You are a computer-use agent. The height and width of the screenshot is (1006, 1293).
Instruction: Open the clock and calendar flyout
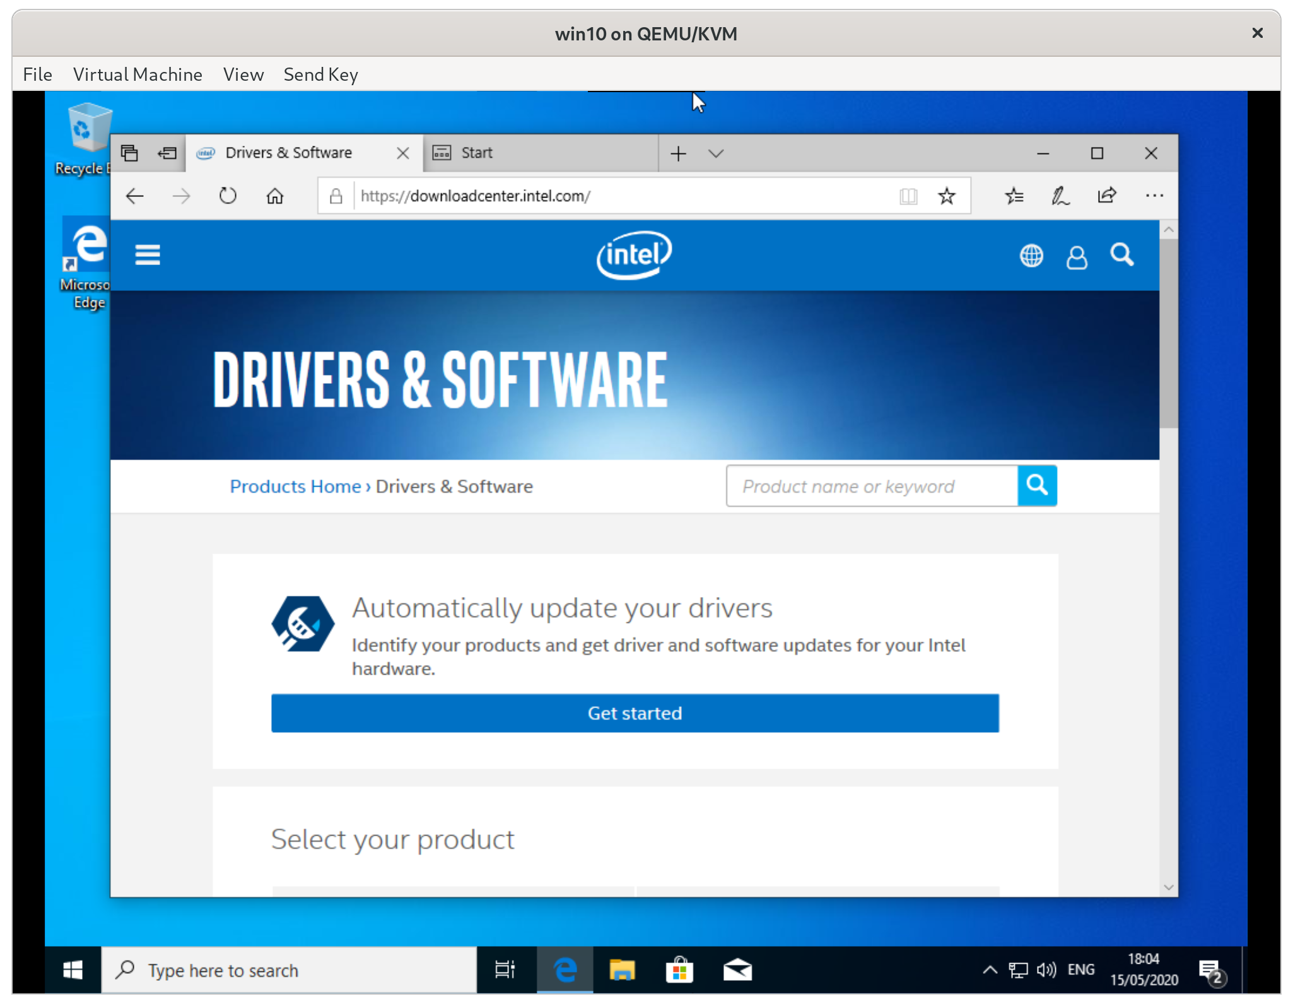[x=1144, y=970]
